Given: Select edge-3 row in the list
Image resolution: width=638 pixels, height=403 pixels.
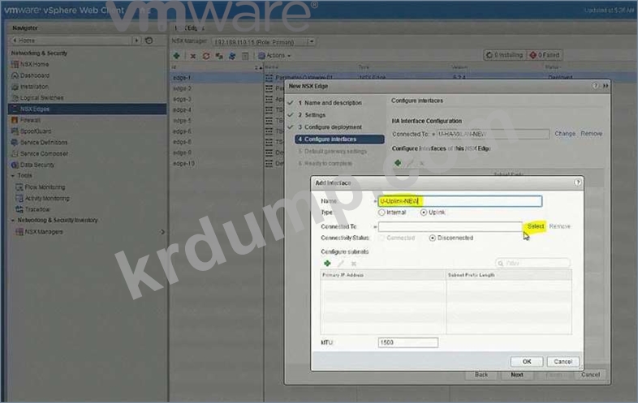Looking at the screenshot, I should [182, 99].
